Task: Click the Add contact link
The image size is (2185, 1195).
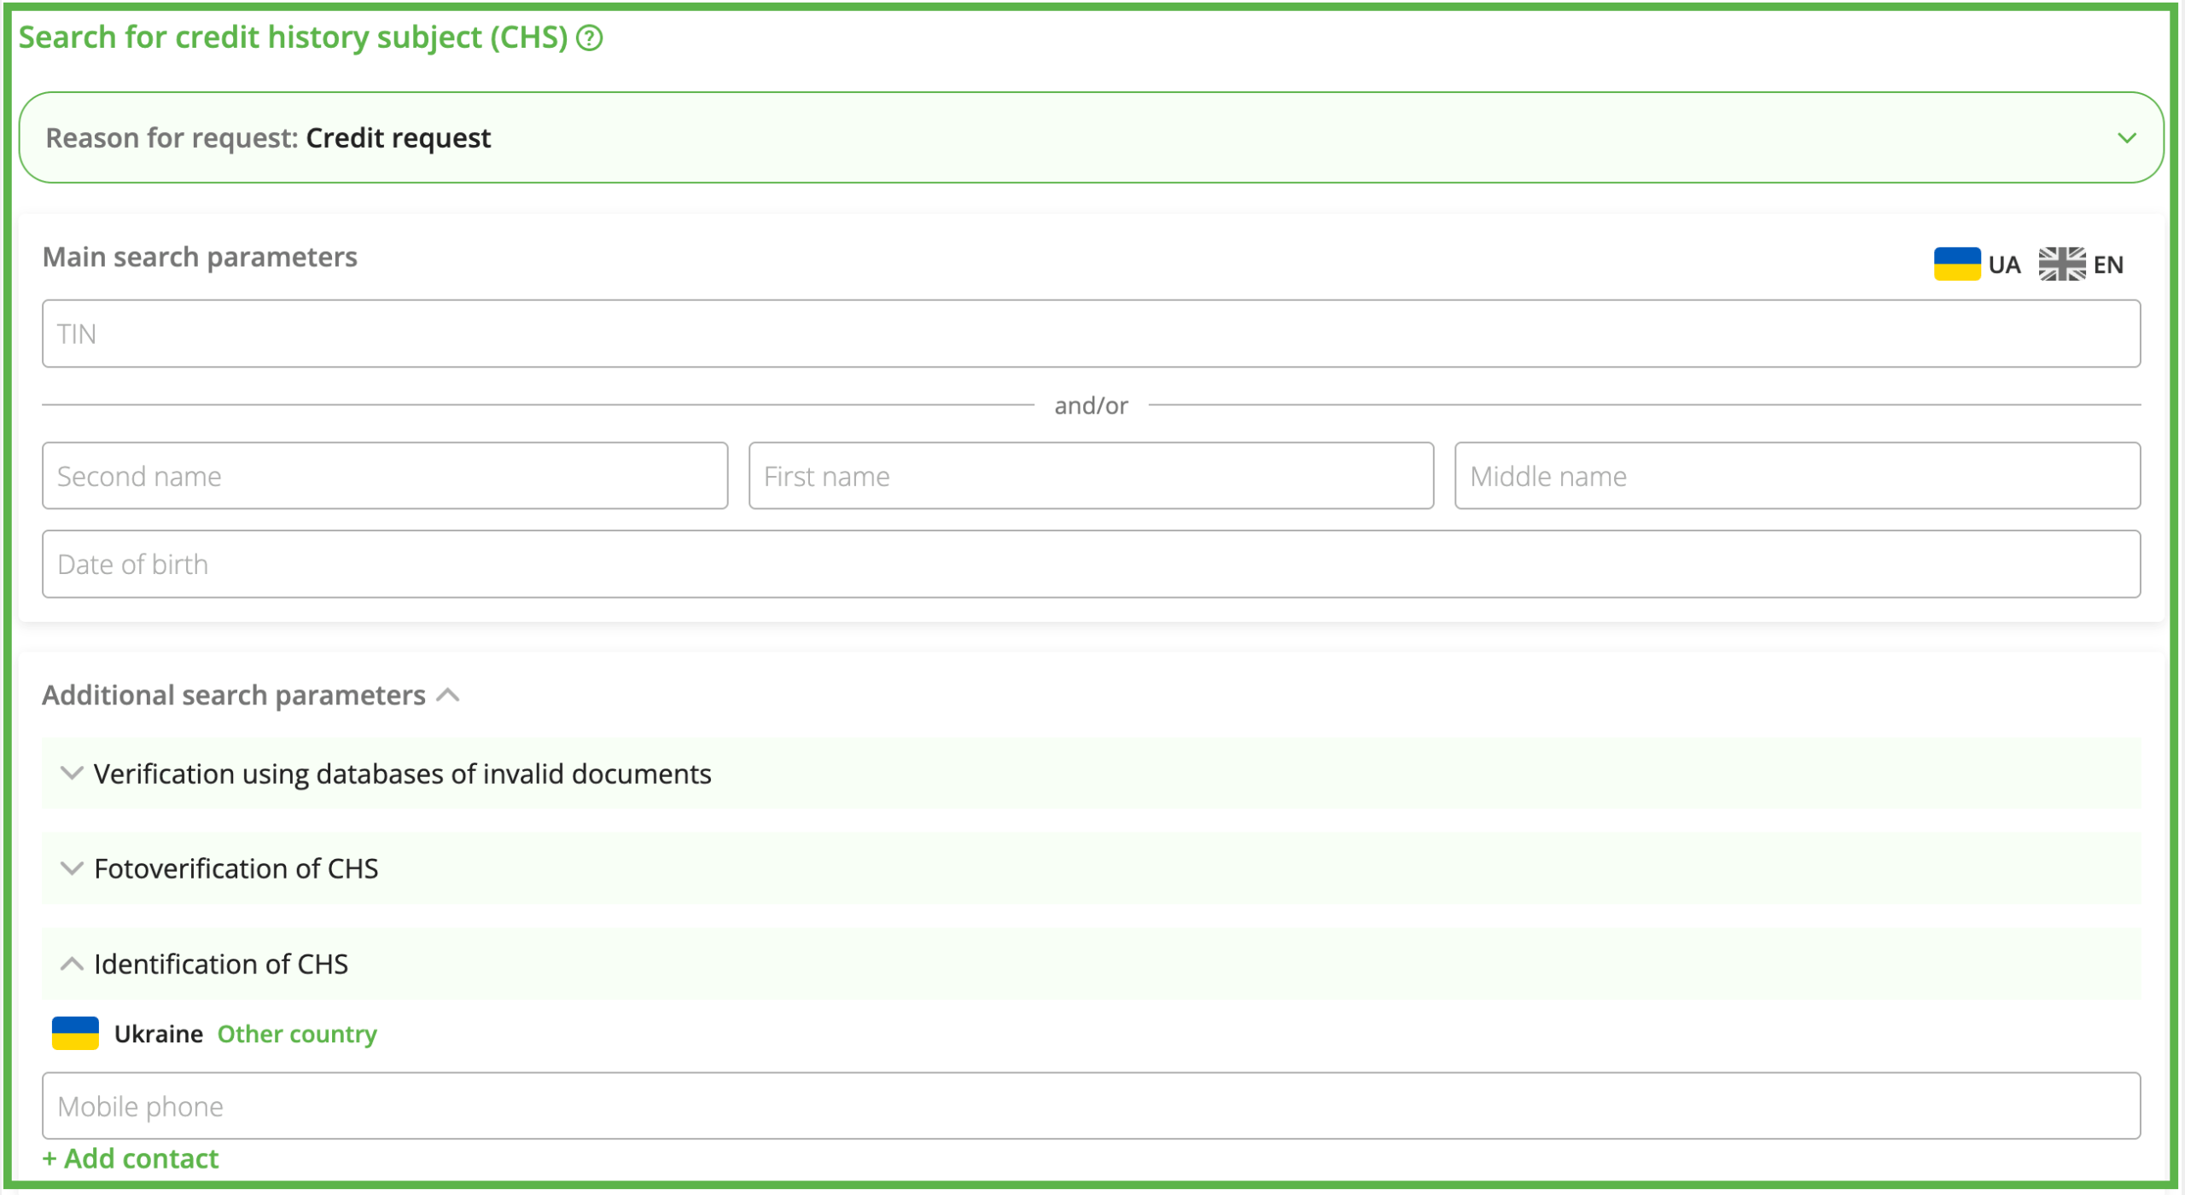Action: (131, 1158)
